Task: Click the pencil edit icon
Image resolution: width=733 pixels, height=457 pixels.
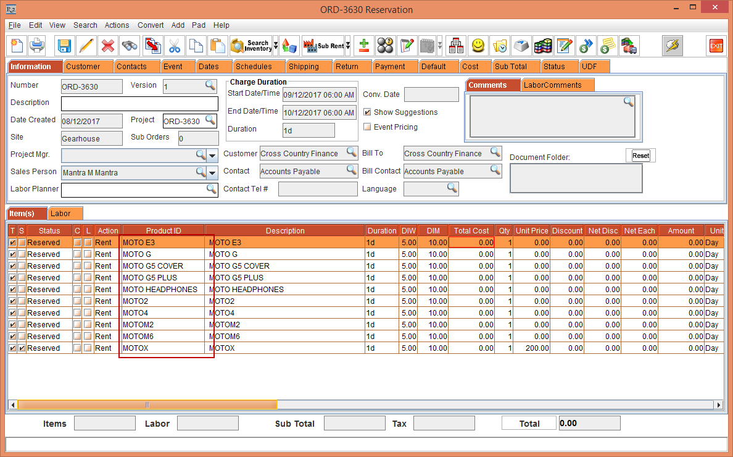Action: click(x=86, y=46)
